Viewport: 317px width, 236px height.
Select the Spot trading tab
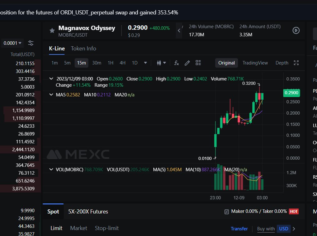pyautogui.click(x=53, y=212)
